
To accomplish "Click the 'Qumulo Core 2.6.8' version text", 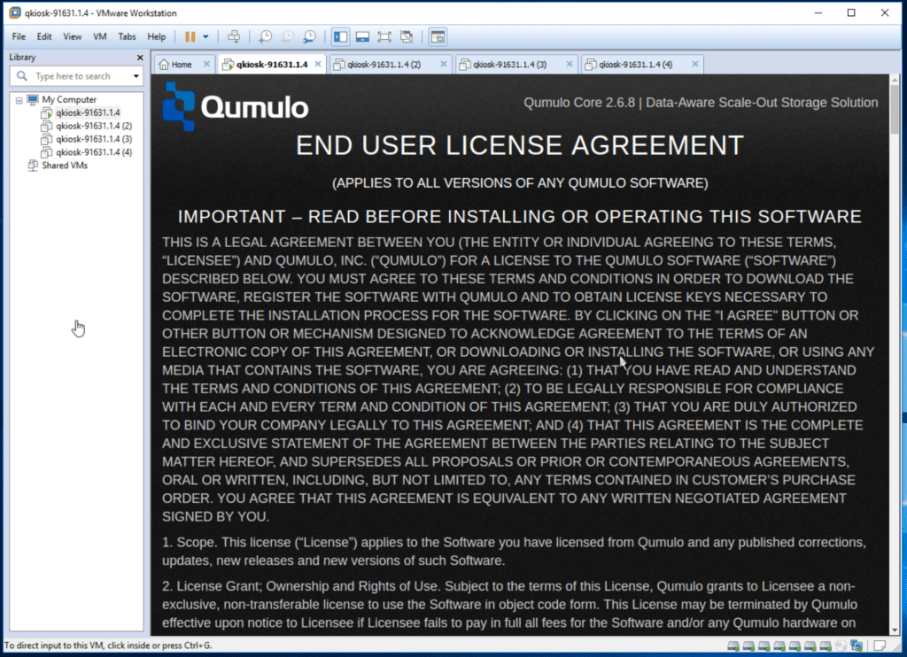I will tap(579, 103).
